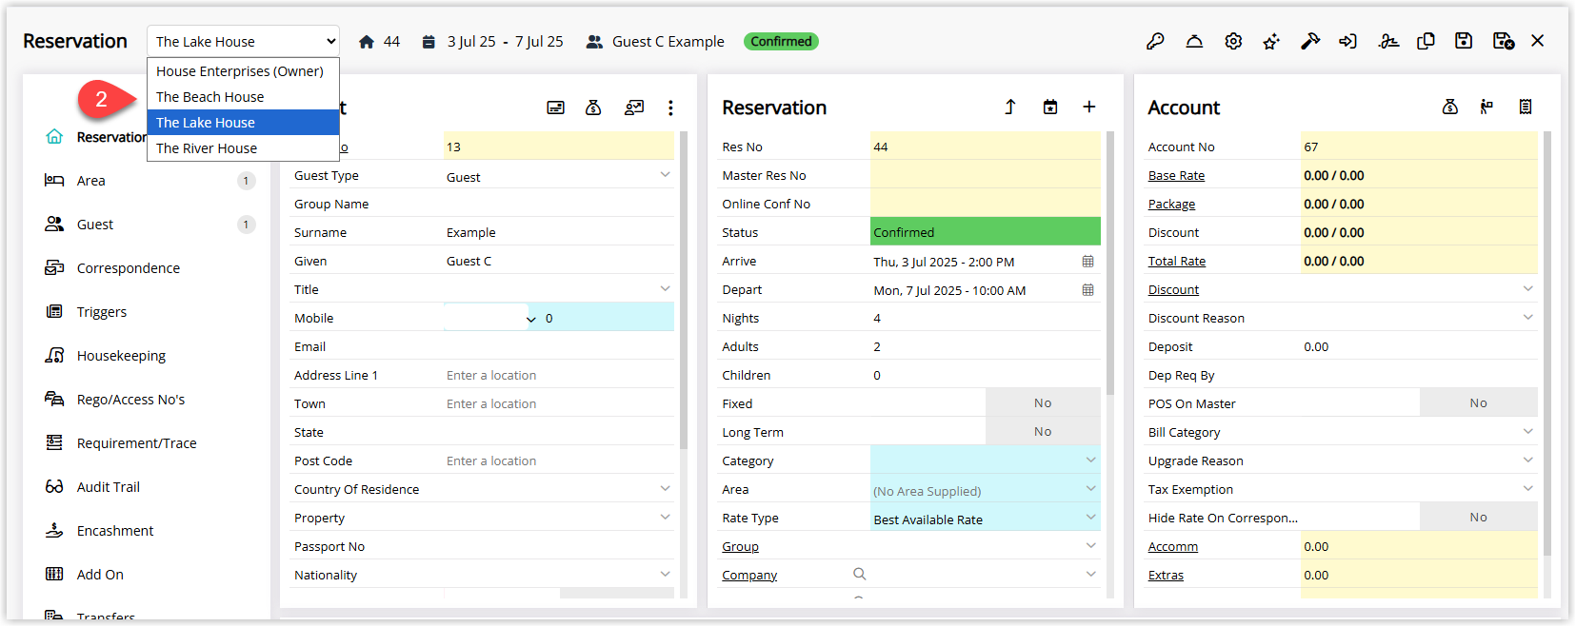The width and height of the screenshot is (1576, 627).
Task: Click the key icon in top toolbar
Action: [x=1155, y=41]
